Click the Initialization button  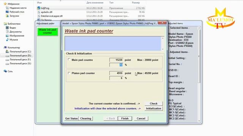153,108
